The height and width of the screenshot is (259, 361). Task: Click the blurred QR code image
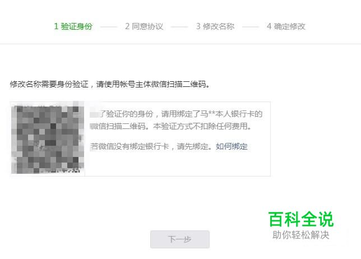(48, 138)
